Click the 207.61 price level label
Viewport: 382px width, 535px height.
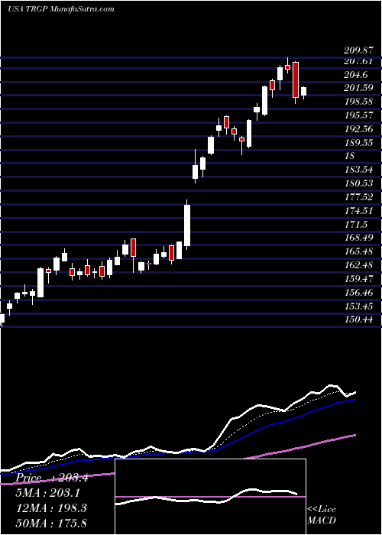[x=359, y=61]
